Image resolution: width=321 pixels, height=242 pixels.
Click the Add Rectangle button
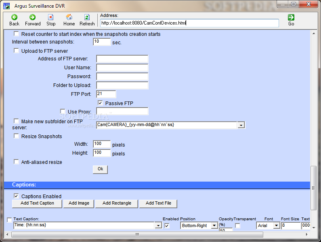coord(117,204)
